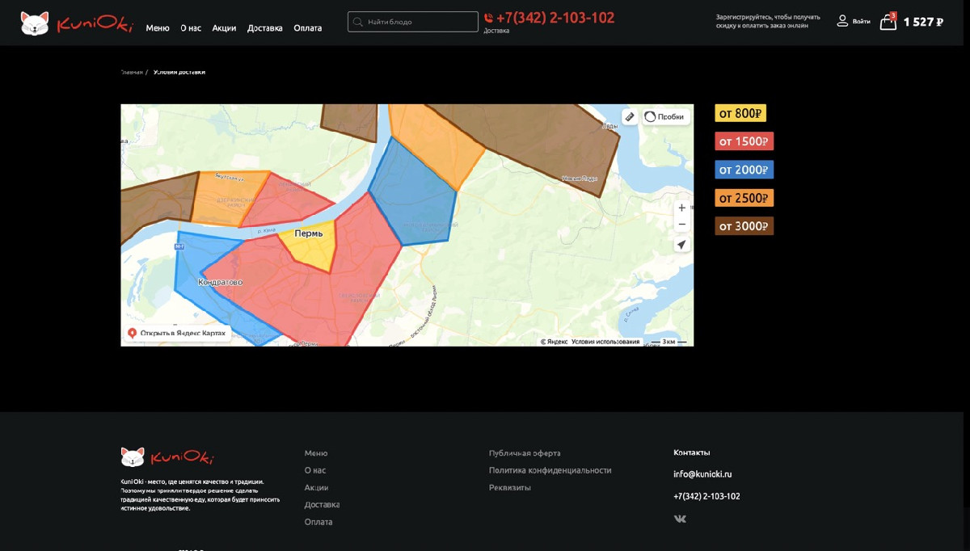Open Акции in top navigation
The width and height of the screenshot is (970, 551).
pos(224,27)
